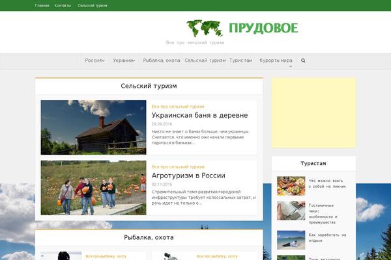This screenshot has width=391, height=260.
Task: Open article Агротуризм в России
Action: tap(188, 175)
